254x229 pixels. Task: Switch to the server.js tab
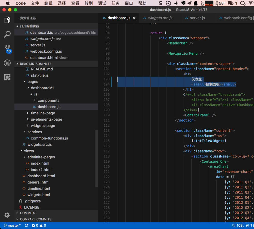click(197, 18)
